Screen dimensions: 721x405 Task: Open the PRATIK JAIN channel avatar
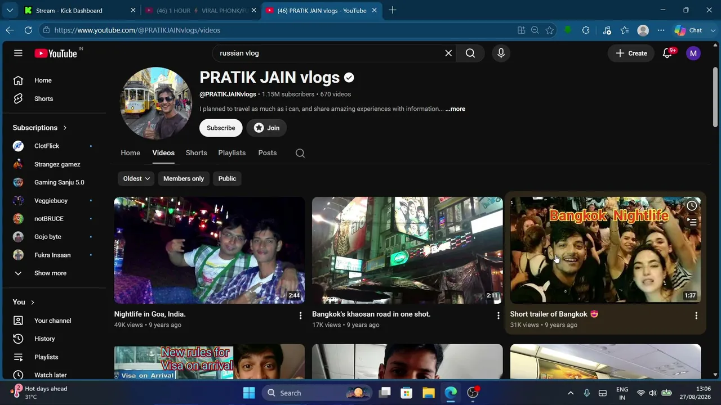pyautogui.click(x=156, y=103)
